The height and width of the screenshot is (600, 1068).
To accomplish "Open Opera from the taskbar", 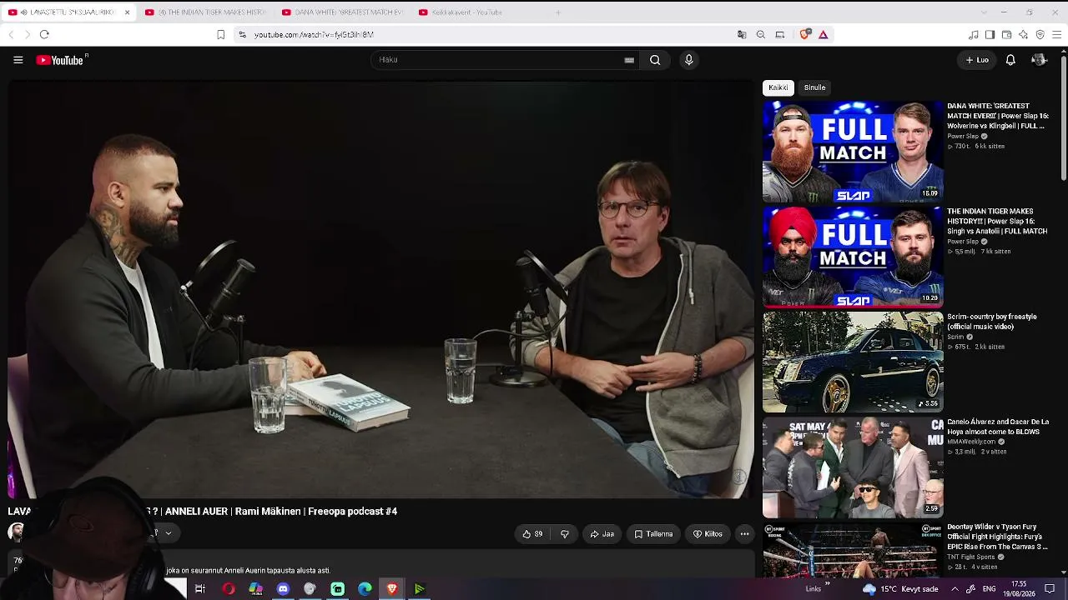I will (x=228, y=589).
